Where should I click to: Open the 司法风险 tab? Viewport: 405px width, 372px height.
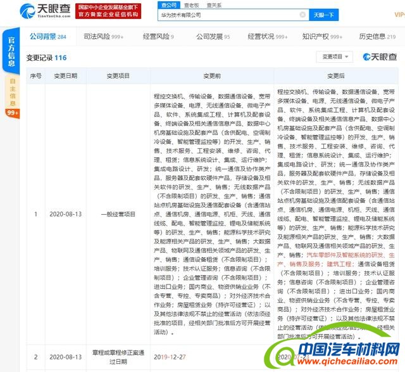point(103,37)
